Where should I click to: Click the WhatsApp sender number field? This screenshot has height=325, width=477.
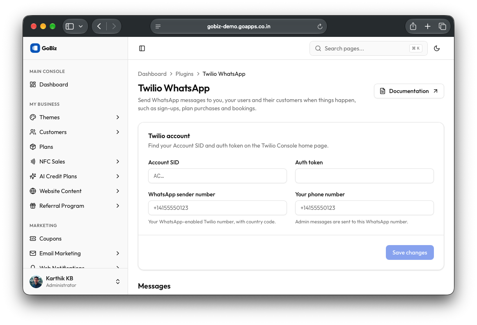click(218, 208)
